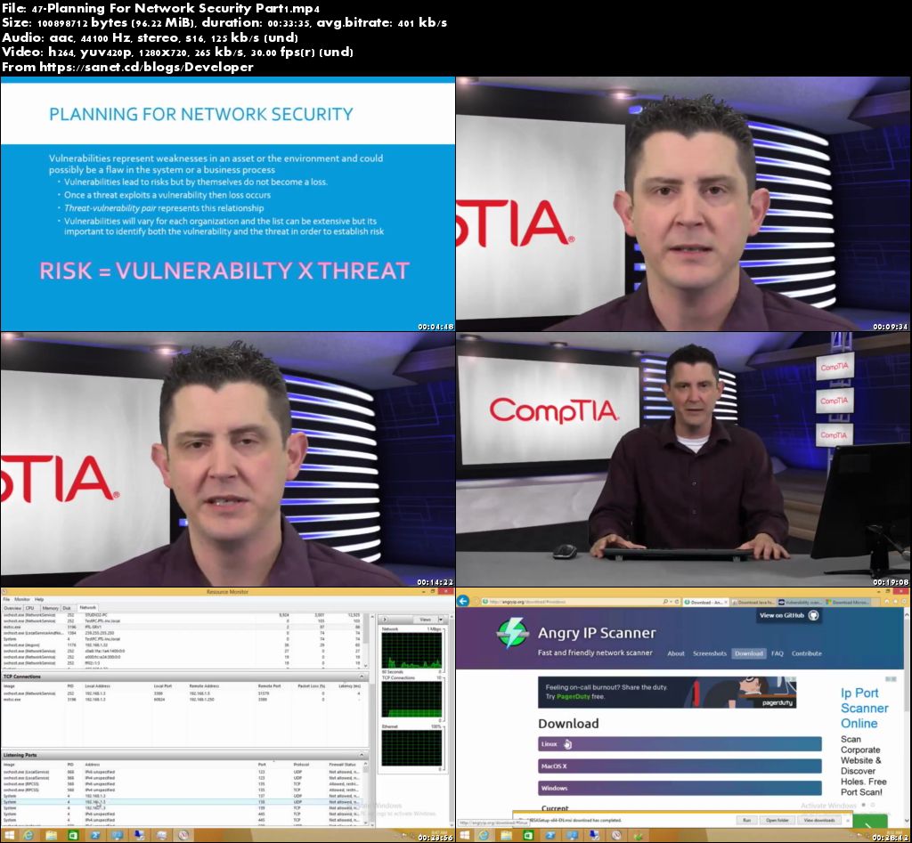
Task: Dismiss the IE download notification bar
Action: pyautogui.click(x=848, y=821)
